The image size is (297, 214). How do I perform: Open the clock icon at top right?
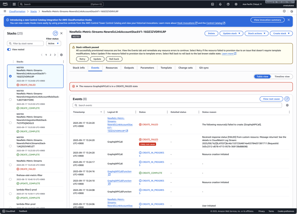[292, 11]
